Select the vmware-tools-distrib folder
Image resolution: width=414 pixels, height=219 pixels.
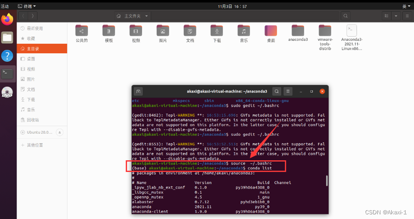coord(325,38)
